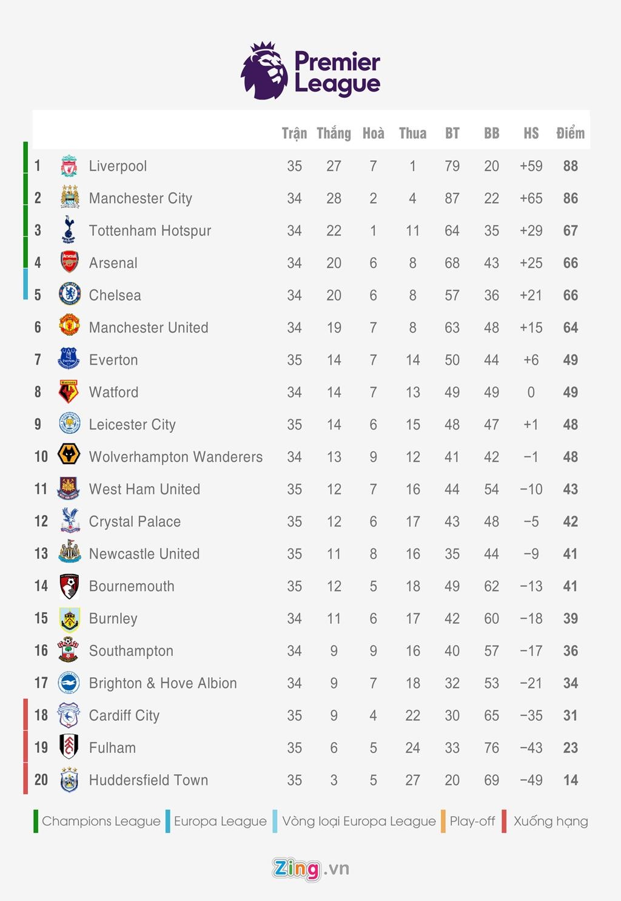Click the Everton team name
Screen dimensions: 621x901
tap(113, 360)
